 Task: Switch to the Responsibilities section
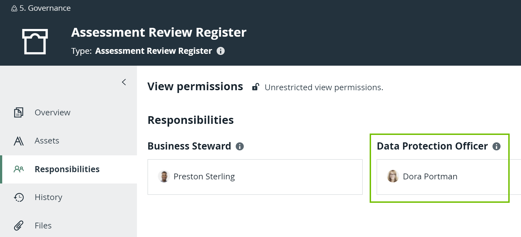(x=67, y=169)
